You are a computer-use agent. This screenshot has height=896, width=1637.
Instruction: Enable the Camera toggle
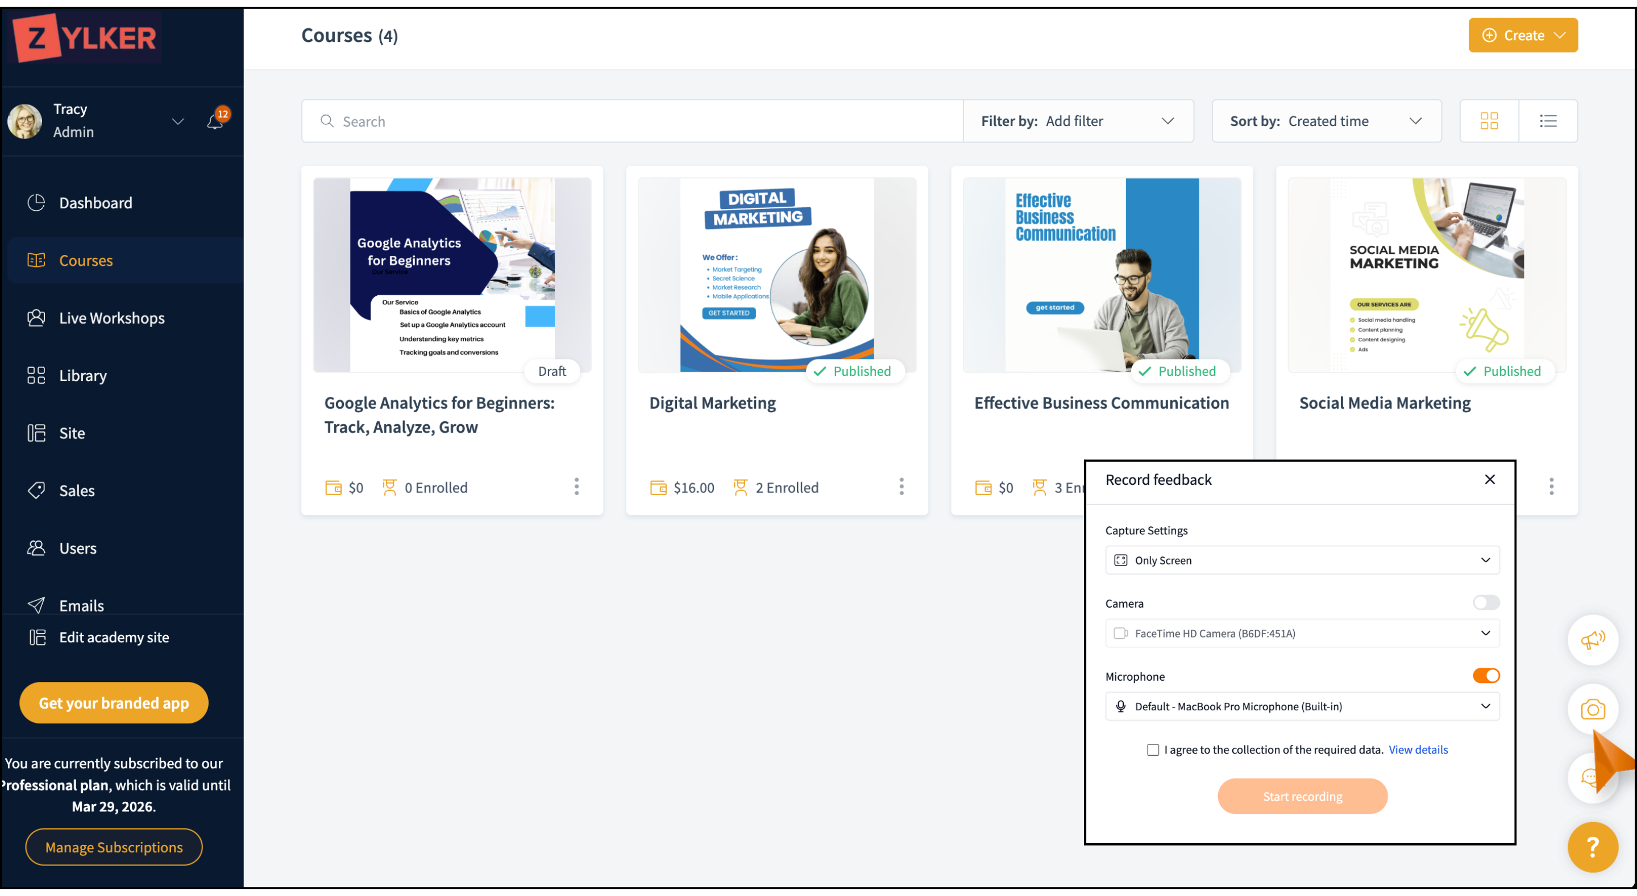click(x=1486, y=602)
